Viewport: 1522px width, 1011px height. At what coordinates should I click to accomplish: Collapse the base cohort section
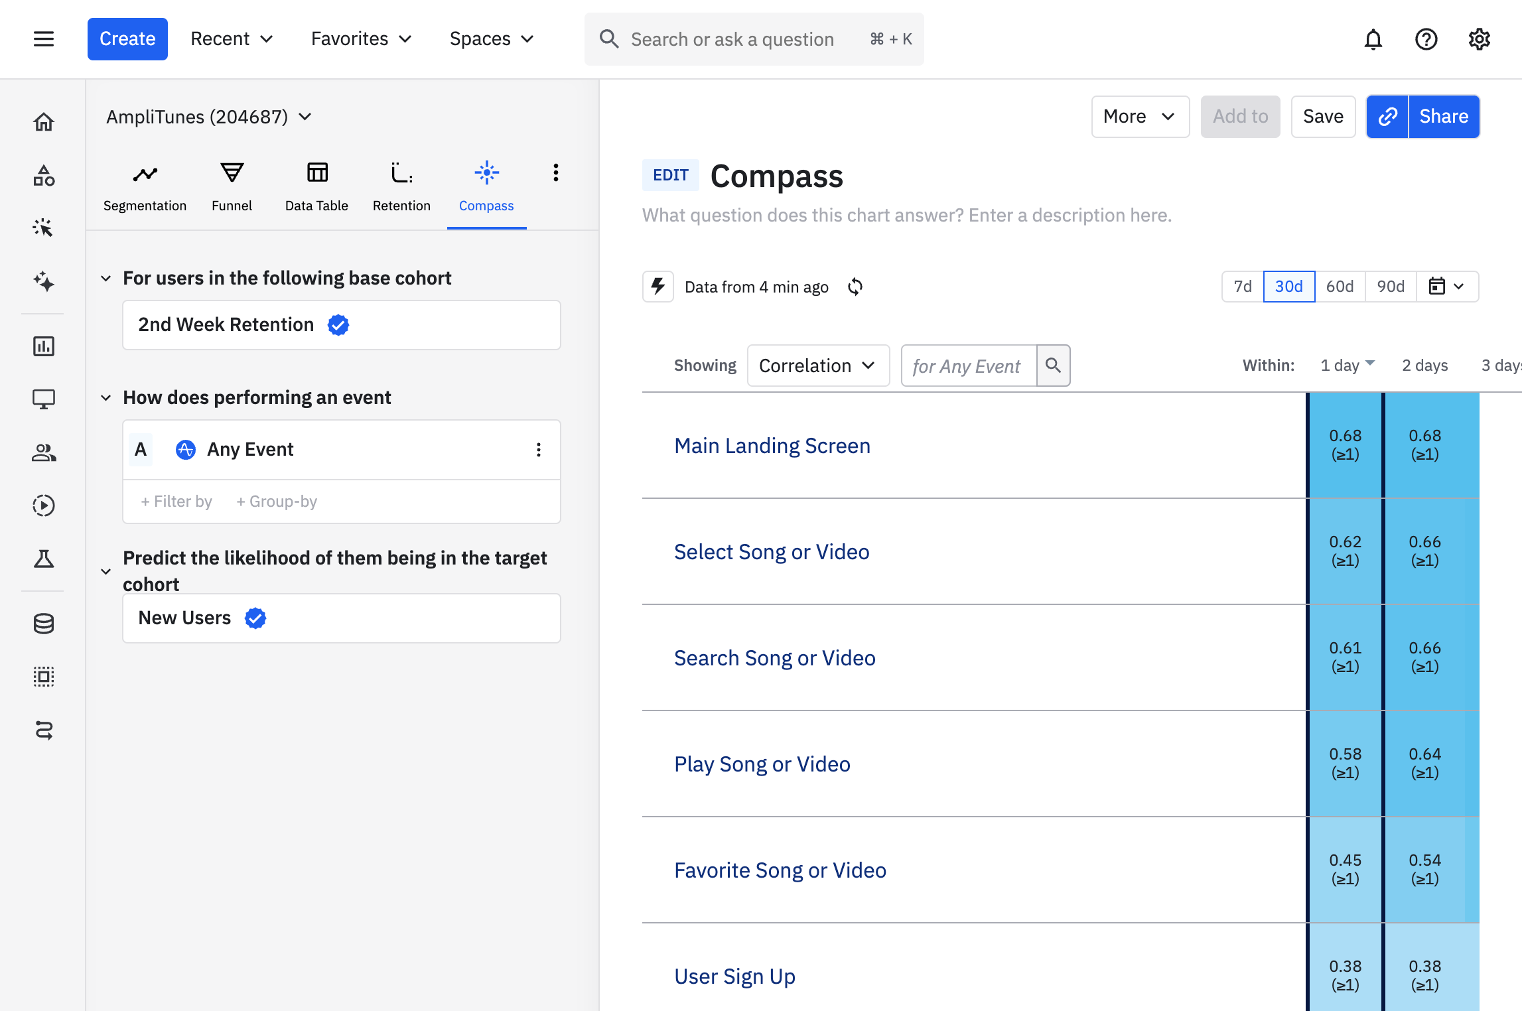pos(105,278)
